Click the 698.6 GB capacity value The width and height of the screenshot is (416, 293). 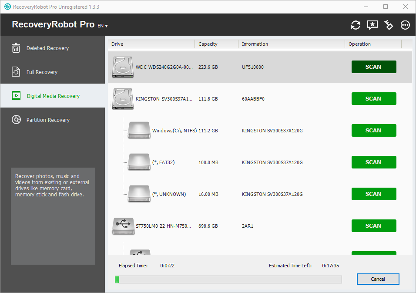coord(208,226)
